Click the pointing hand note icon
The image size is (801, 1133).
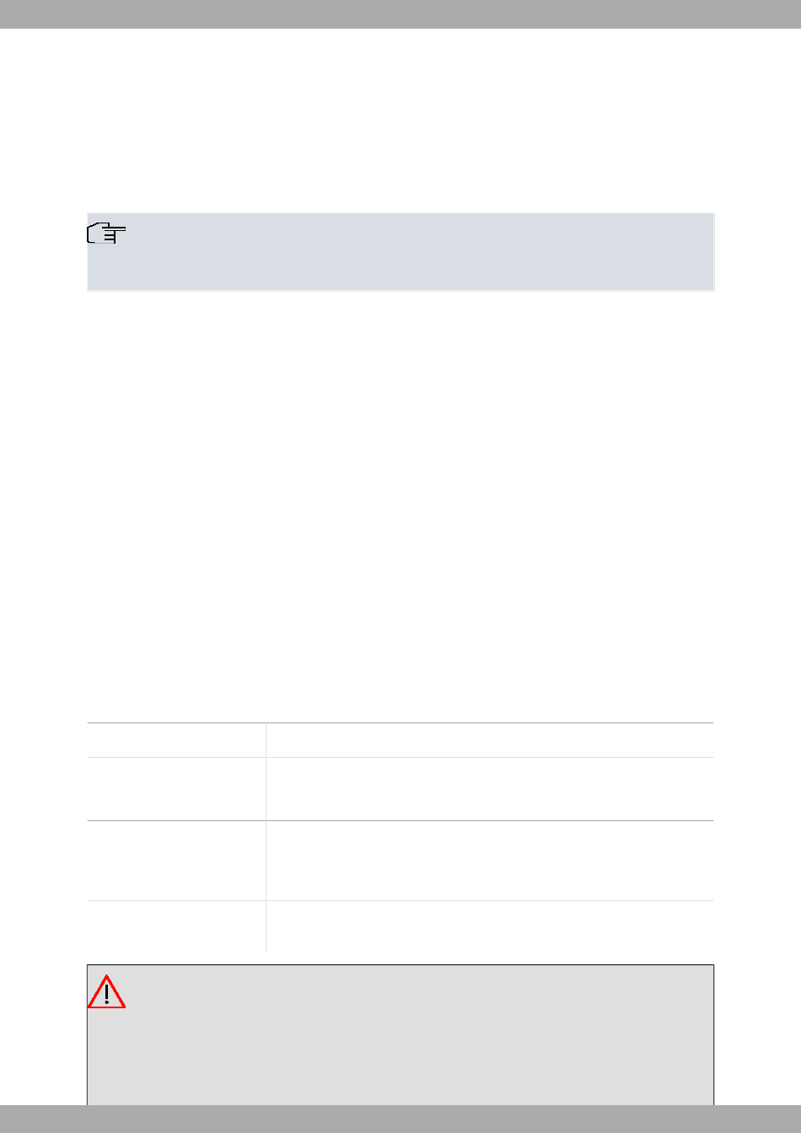[106, 234]
